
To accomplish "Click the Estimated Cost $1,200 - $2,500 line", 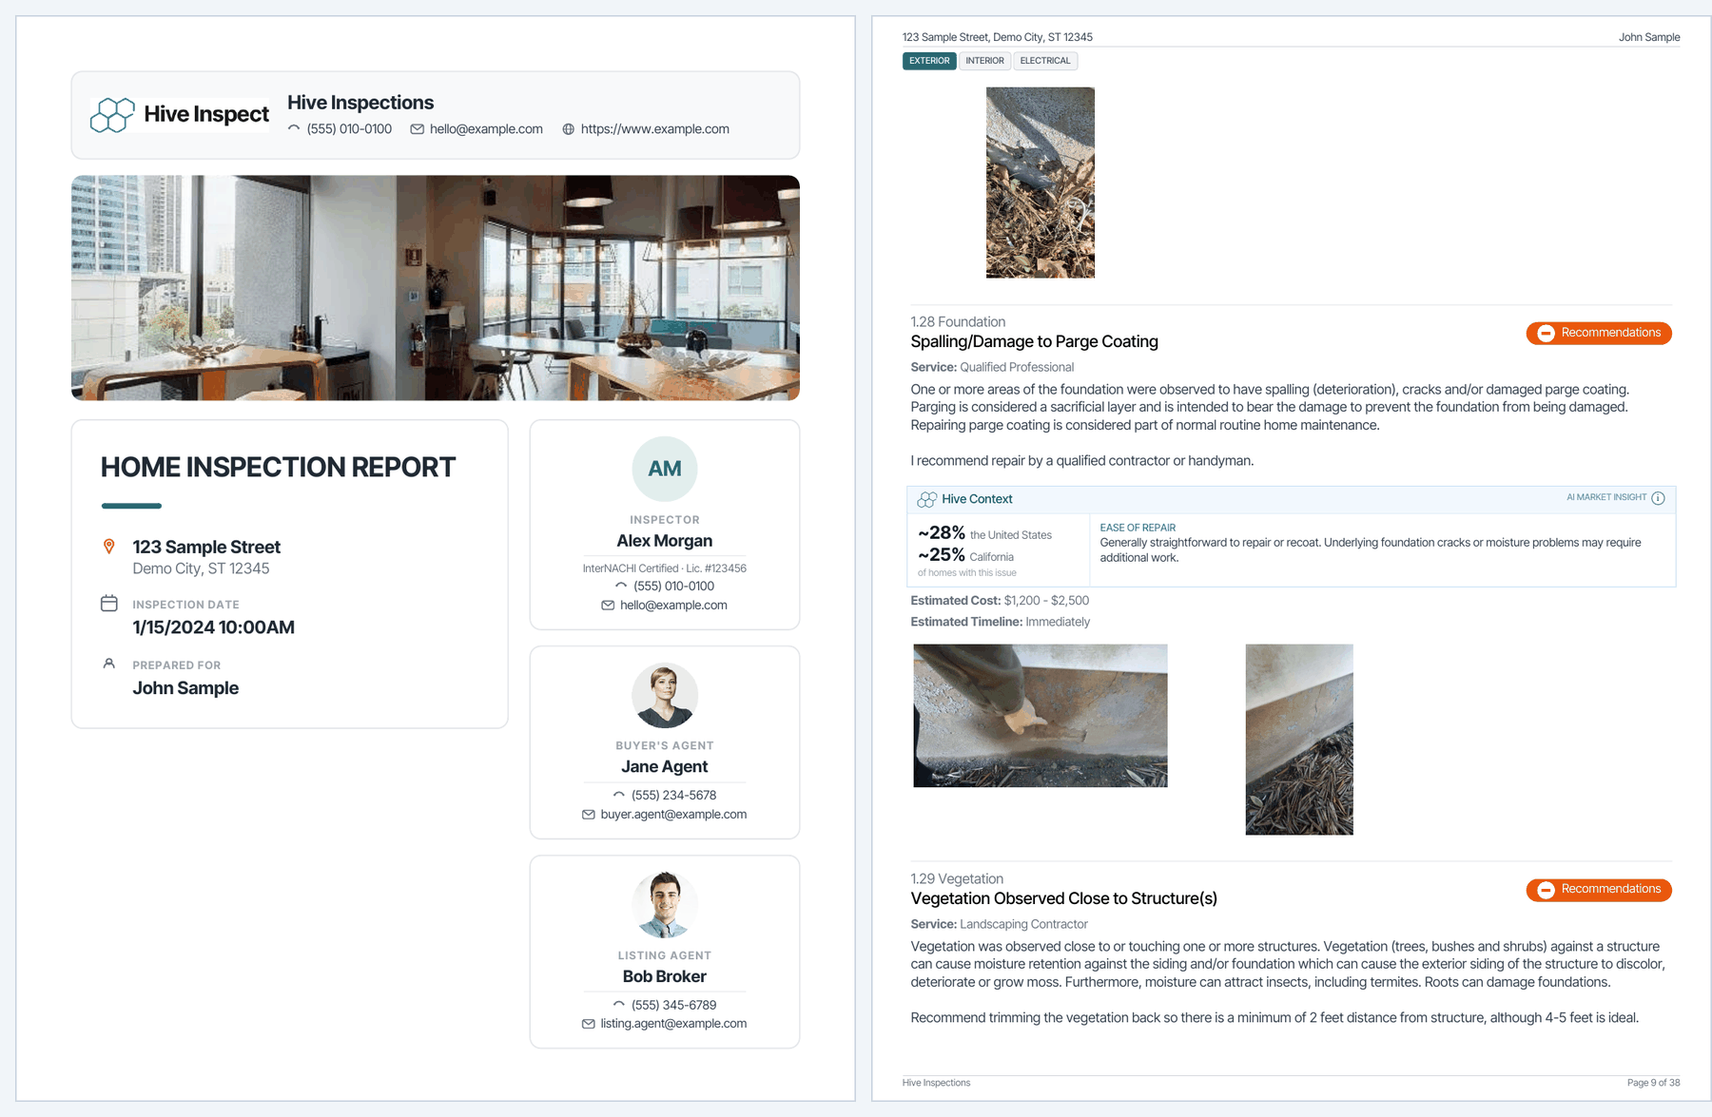I will [1000, 601].
